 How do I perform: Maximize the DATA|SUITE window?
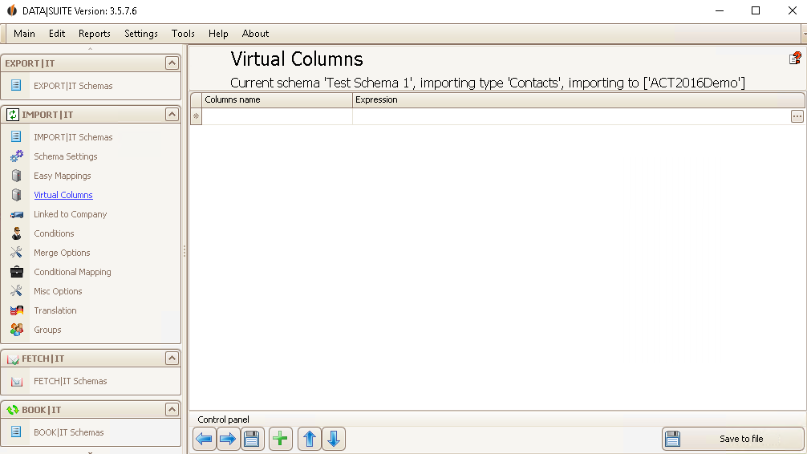tap(756, 10)
